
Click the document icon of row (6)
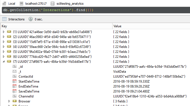9,56
